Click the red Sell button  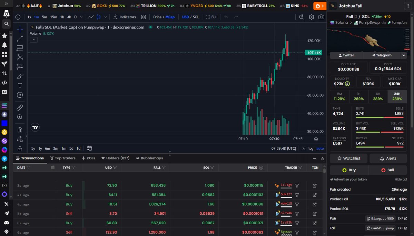click(387, 170)
